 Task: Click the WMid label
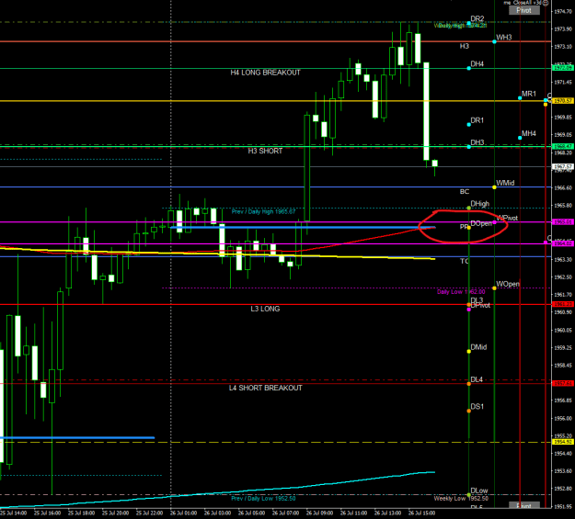(x=505, y=183)
